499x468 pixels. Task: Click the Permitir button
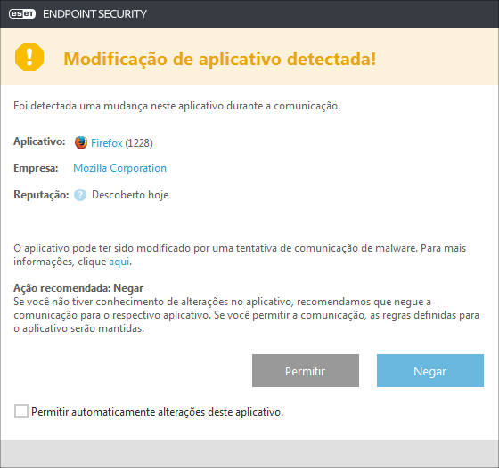click(x=306, y=370)
